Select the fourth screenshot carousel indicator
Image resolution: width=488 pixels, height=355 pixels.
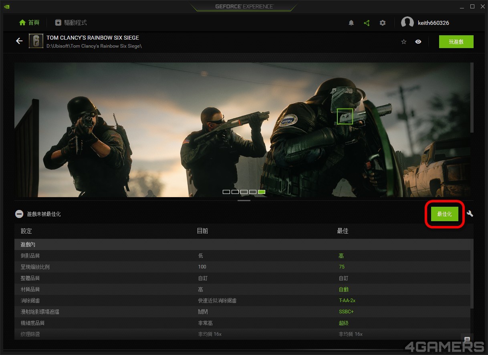tap(253, 192)
